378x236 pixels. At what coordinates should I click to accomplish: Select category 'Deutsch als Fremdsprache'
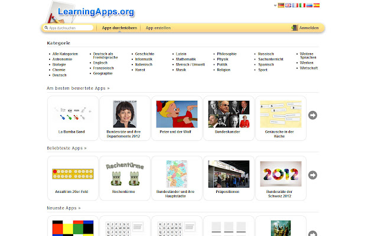(x=105, y=55)
